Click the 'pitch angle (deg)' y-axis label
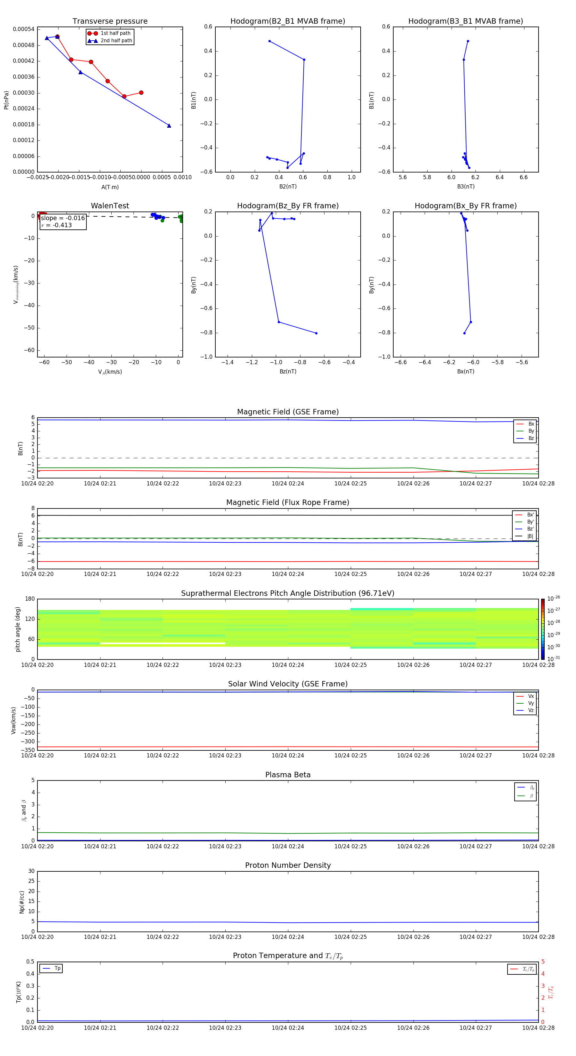 [18, 629]
